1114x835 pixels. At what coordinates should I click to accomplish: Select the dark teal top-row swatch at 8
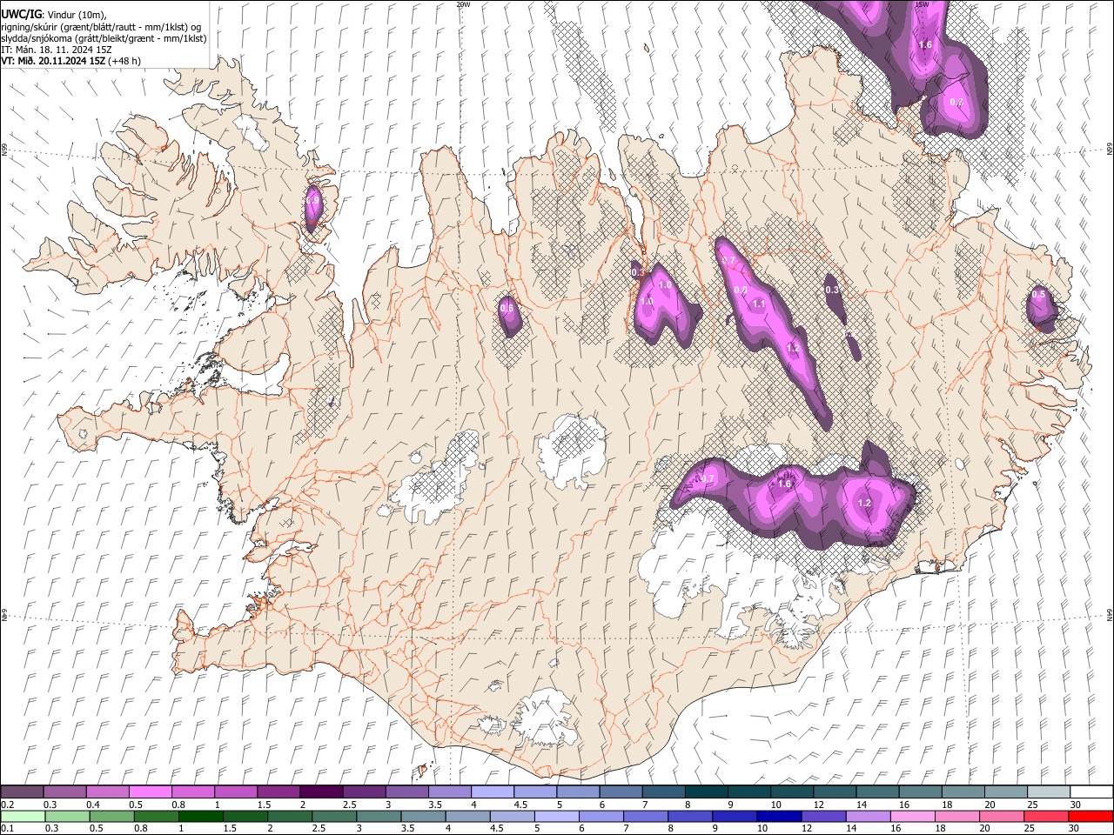(x=706, y=792)
